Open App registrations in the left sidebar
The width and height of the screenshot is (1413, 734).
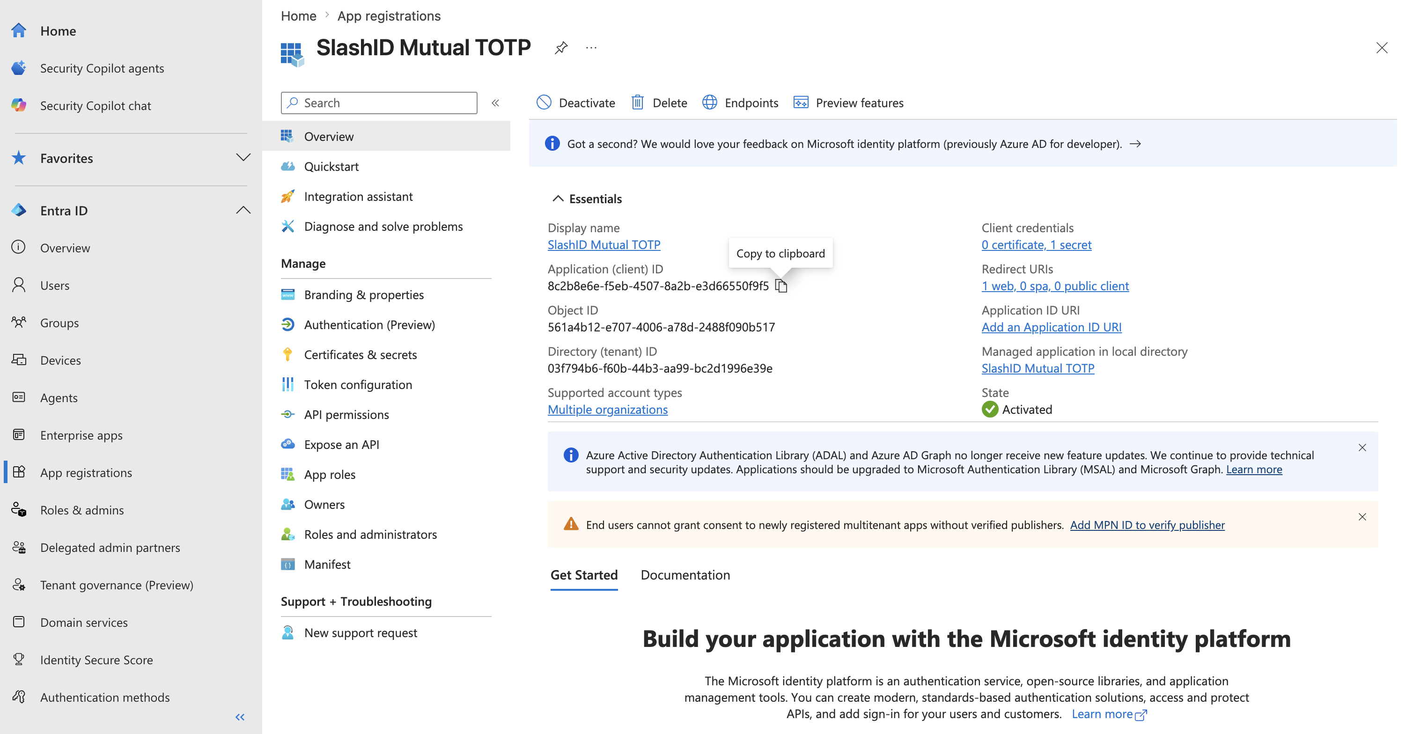tap(86, 472)
